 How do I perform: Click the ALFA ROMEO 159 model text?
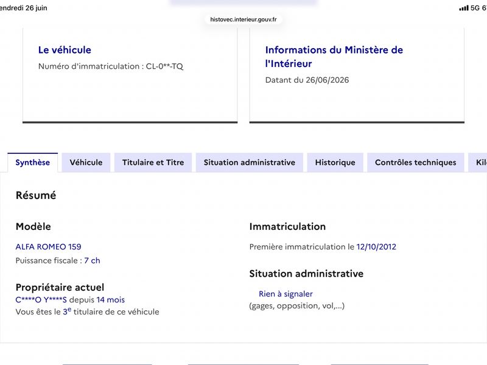(x=49, y=247)
